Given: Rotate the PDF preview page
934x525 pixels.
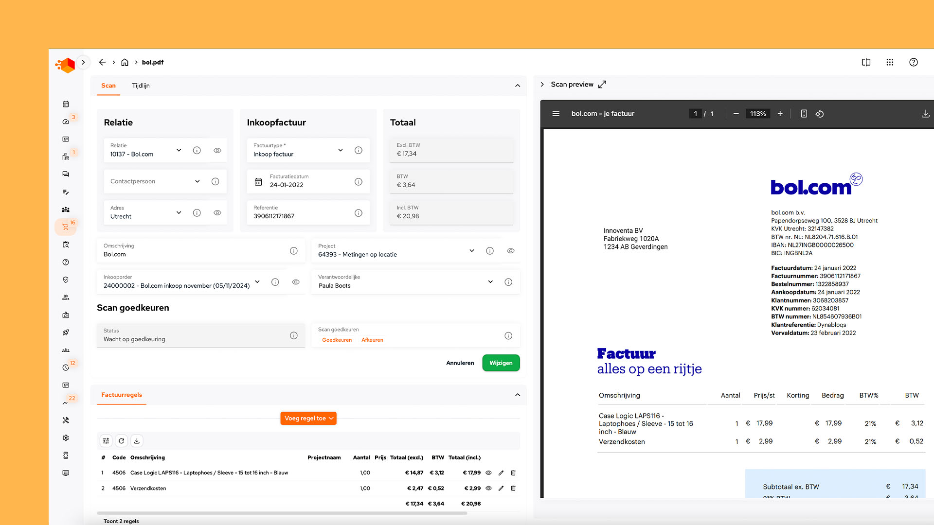Looking at the screenshot, I should pyautogui.click(x=820, y=114).
